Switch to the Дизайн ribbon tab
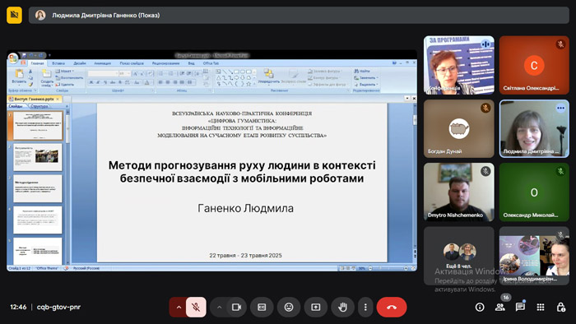 pos(80,63)
